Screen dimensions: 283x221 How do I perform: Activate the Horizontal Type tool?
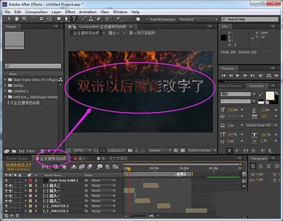[74, 19]
